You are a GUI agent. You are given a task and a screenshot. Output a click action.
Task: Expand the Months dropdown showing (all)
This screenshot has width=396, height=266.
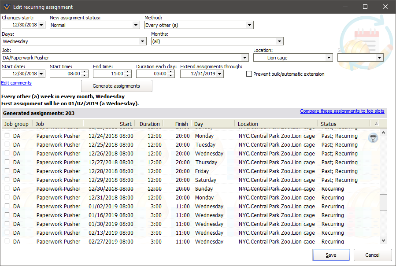pos(280,41)
